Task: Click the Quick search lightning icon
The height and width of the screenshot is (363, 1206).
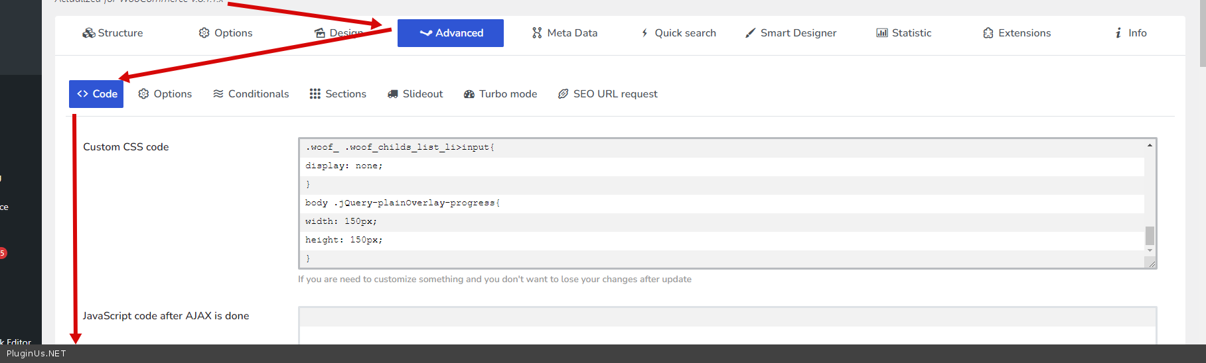Action: [x=644, y=33]
